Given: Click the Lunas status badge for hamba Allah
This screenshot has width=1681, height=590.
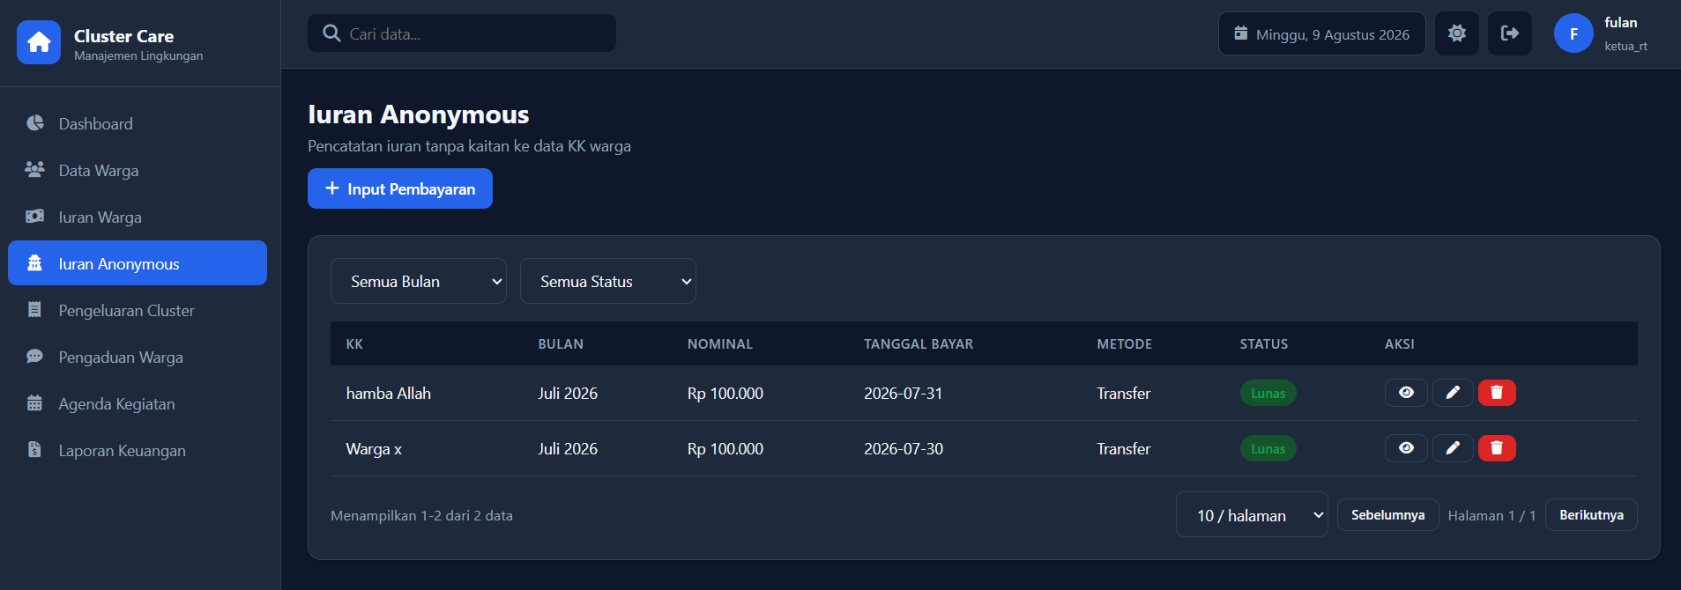Looking at the screenshot, I should [1268, 393].
